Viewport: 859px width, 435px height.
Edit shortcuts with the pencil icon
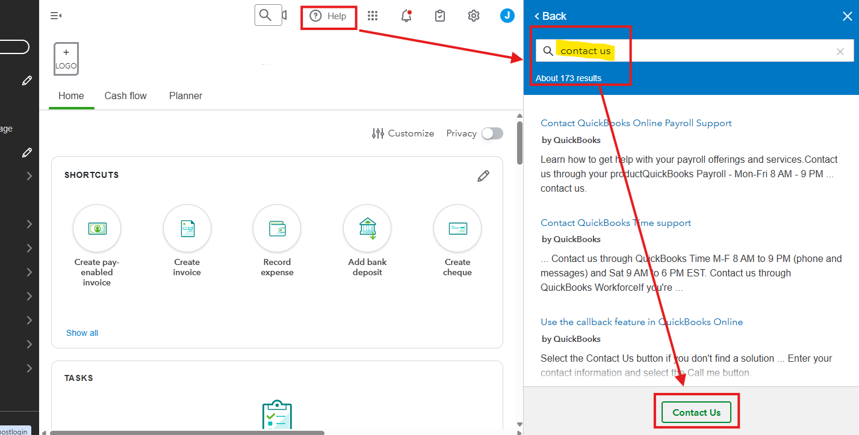[483, 175]
